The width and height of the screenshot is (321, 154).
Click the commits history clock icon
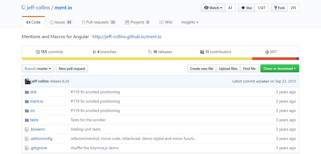point(38,52)
